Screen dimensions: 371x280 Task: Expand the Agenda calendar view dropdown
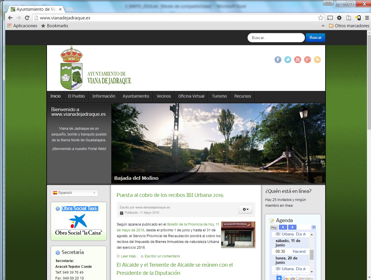tap(314, 227)
